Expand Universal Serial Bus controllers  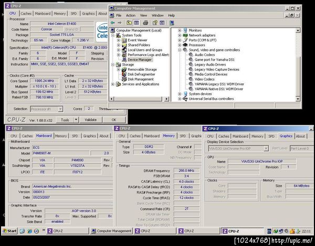pyautogui.click(x=180, y=99)
